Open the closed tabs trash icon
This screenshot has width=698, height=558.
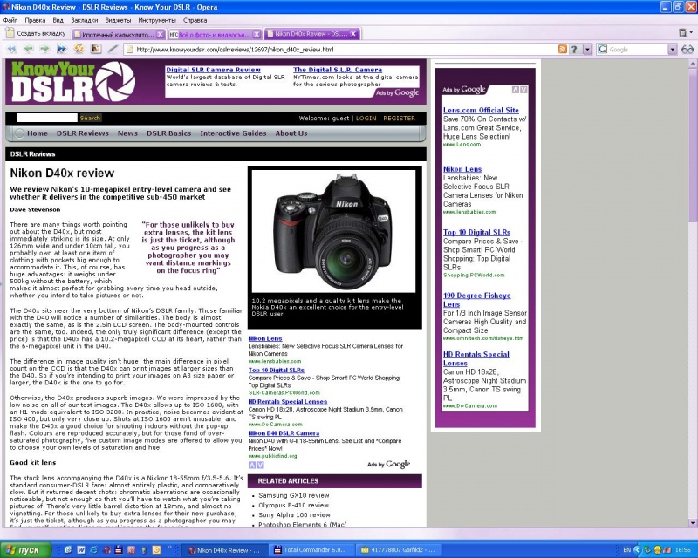point(683,34)
